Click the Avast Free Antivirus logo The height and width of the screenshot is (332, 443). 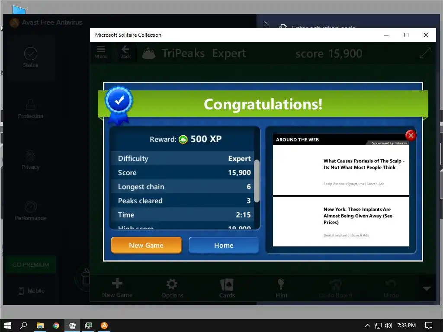coord(15,22)
